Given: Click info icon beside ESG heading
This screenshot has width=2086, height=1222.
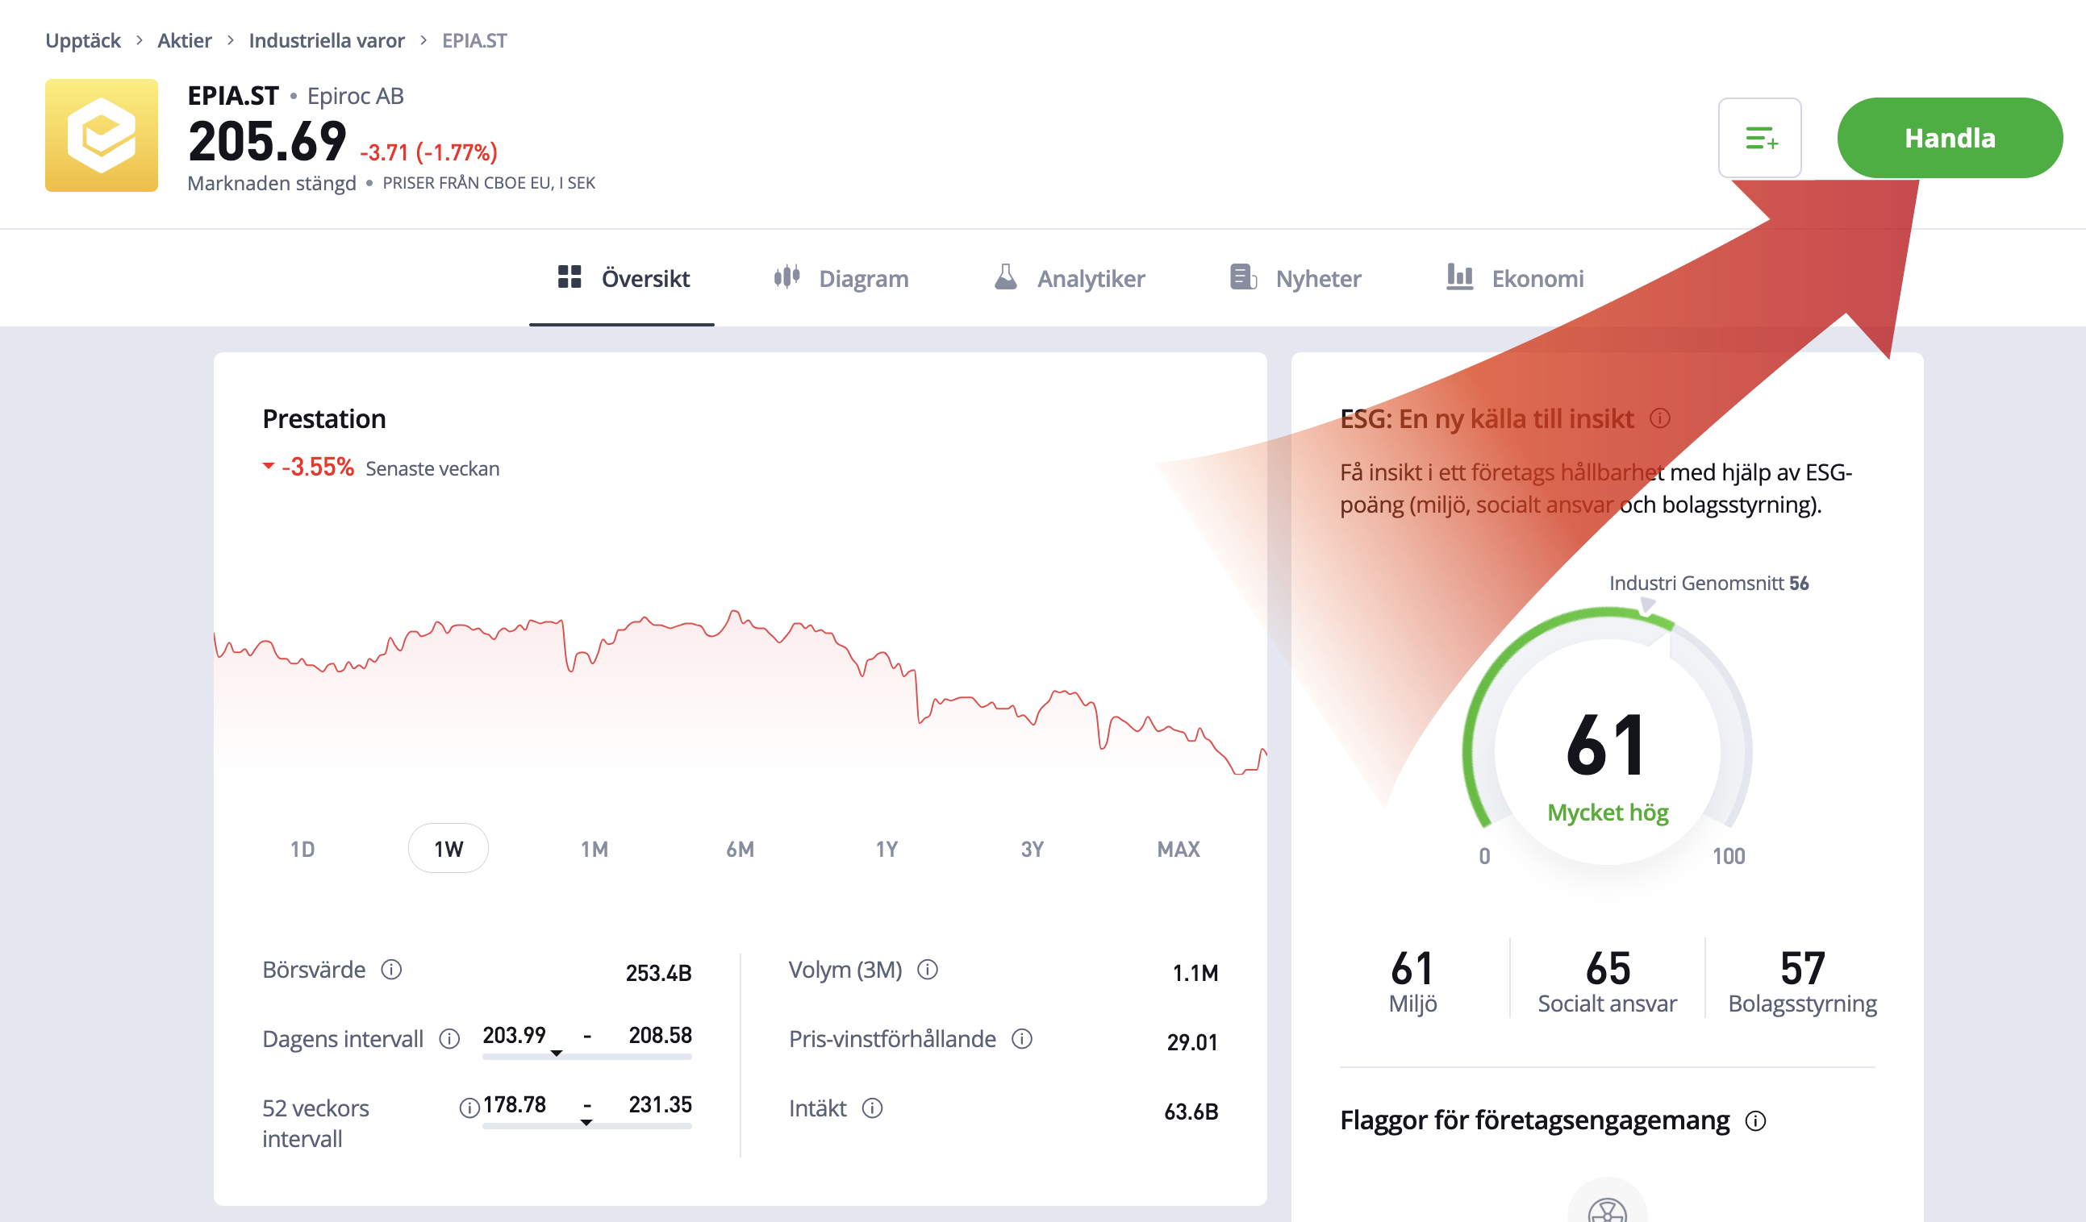Looking at the screenshot, I should tap(1660, 418).
